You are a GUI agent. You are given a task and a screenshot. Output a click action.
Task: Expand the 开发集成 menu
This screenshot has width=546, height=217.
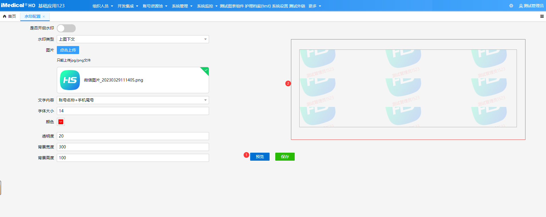click(128, 6)
